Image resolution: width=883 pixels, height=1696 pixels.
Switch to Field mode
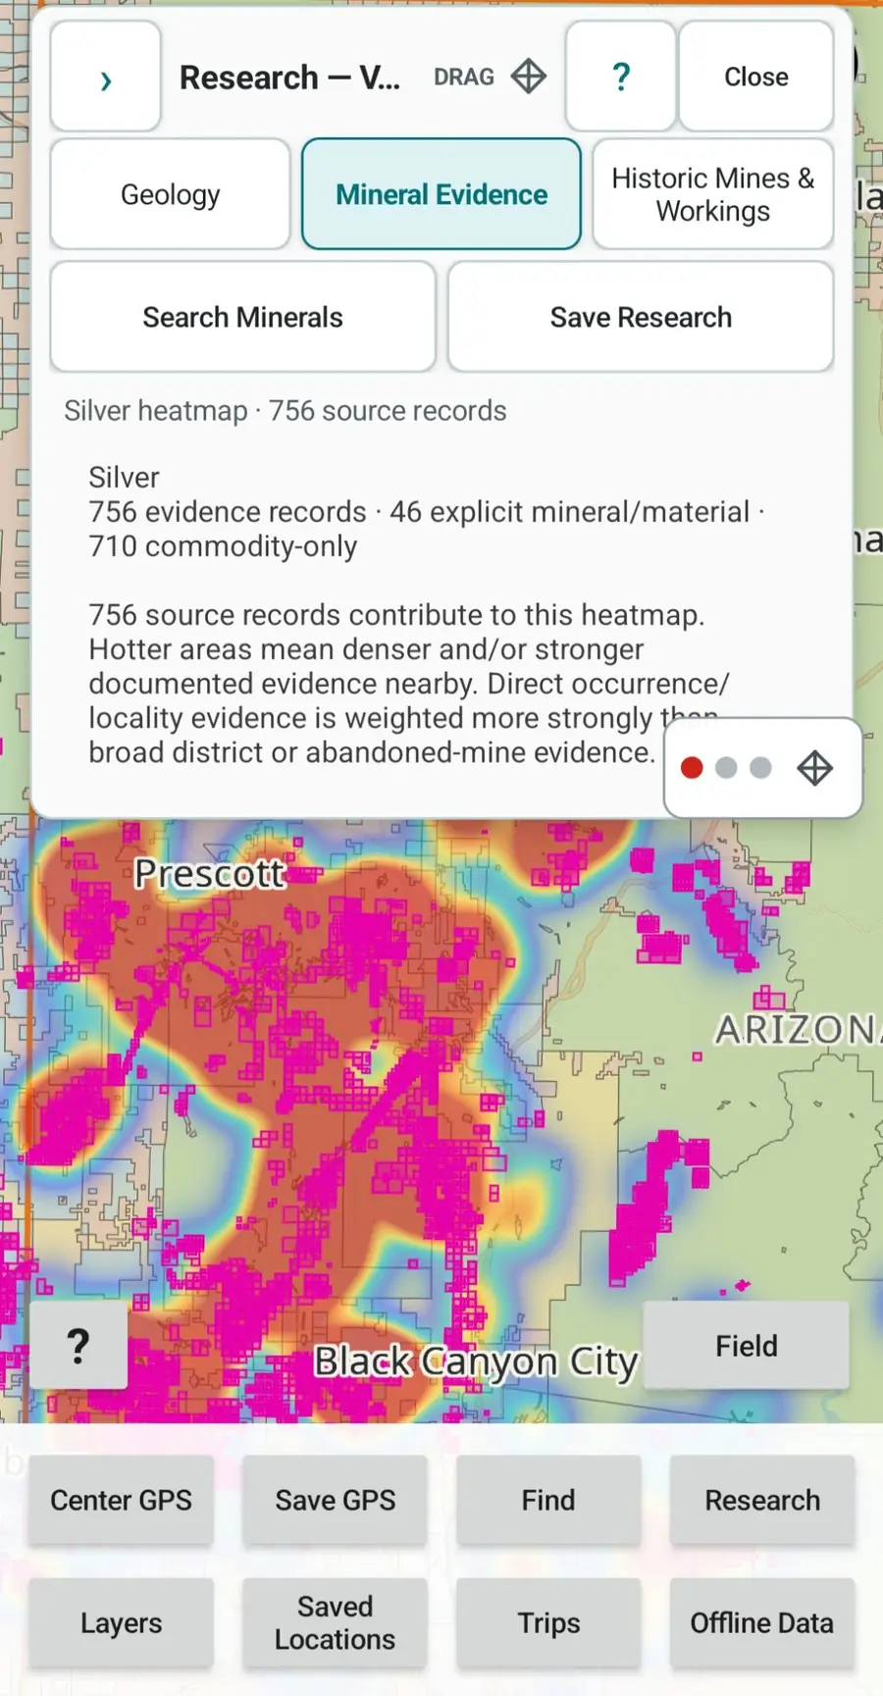coord(747,1346)
